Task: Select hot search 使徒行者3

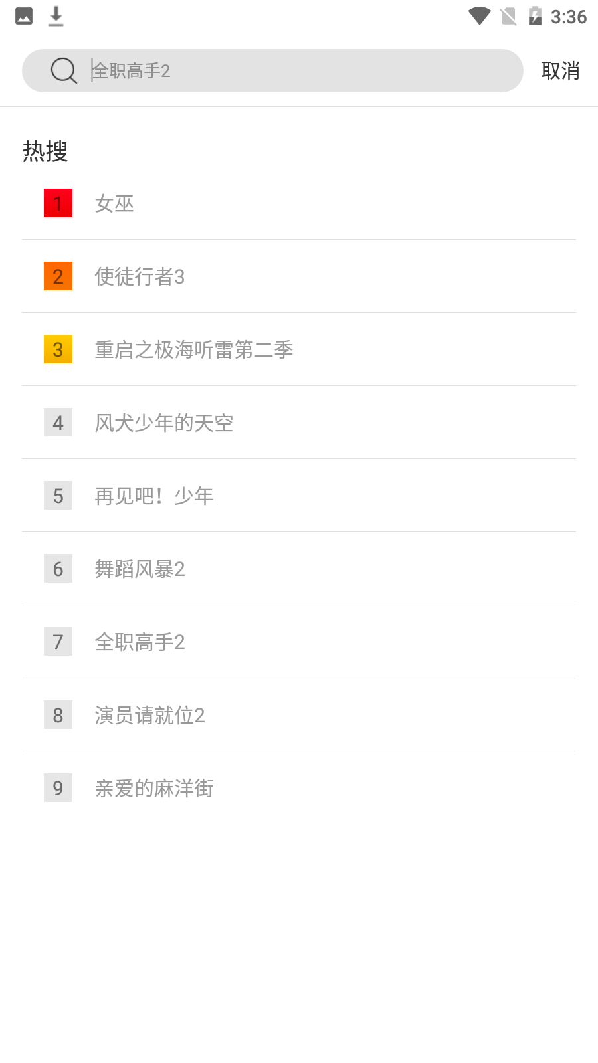Action: coord(140,276)
